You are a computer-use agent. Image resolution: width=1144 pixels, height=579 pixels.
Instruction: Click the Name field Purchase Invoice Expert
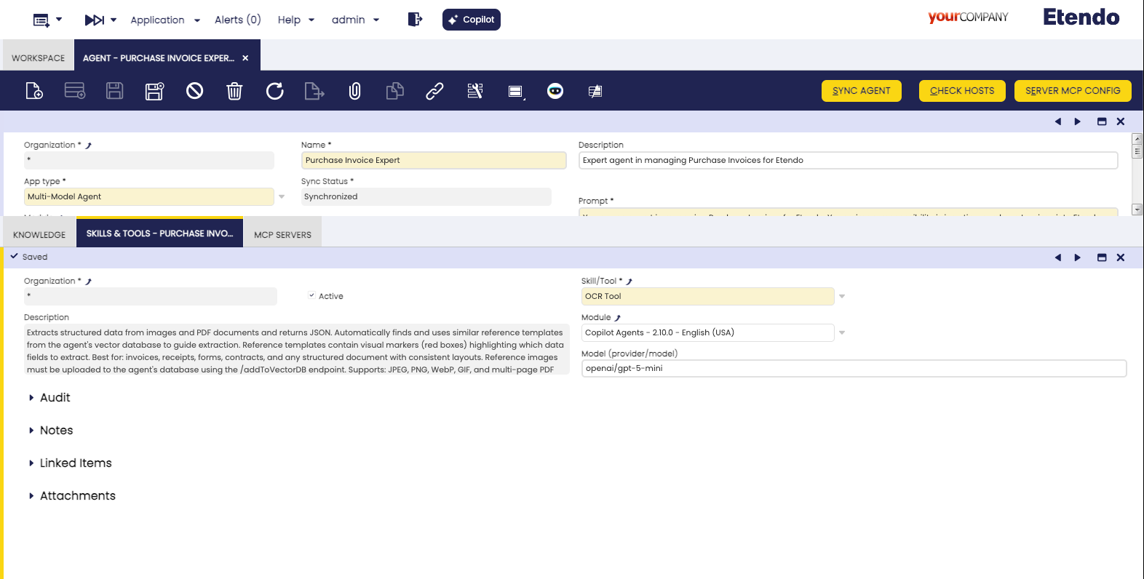pos(434,160)
